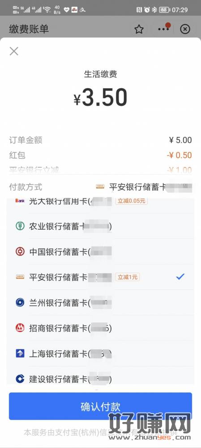The image size is (201, 448).
Task: Tap the 立减1元 discount tag
Action: click(x=127, y=277)
